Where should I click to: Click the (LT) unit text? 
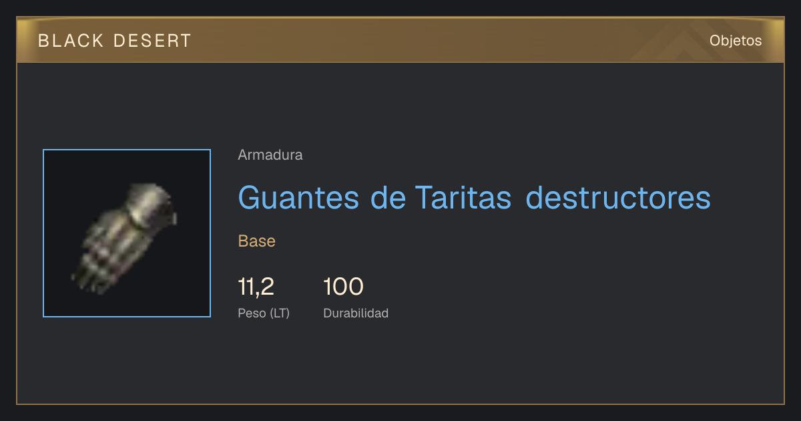point(280,313)
